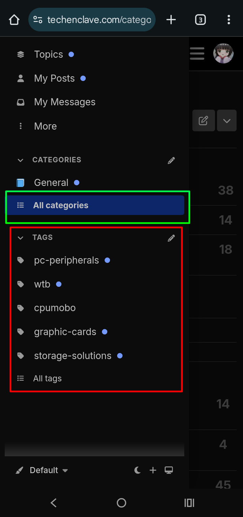Open the Default theme dropdown
This screenshot has width=243, height=517.
coord(42,470)
